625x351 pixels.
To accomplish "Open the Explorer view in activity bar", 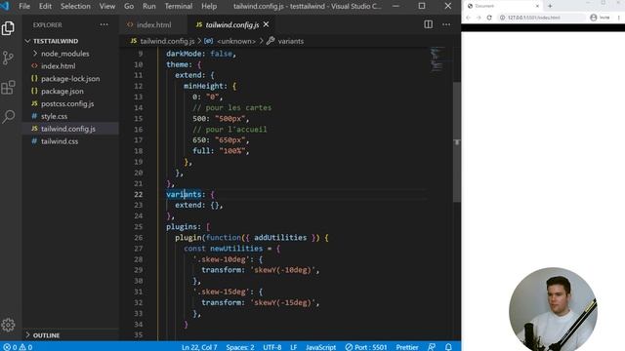I will pyautogui.click(x=8, y=28).
